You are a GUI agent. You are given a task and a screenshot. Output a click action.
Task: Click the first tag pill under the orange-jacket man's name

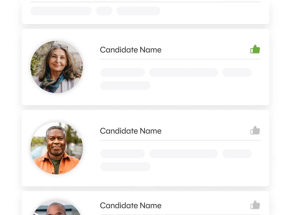(x=123, y=154)
